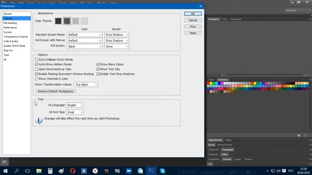Open Standard Screen Mode color dropdown
The image size is (312, 175).
tap(84, 35)
